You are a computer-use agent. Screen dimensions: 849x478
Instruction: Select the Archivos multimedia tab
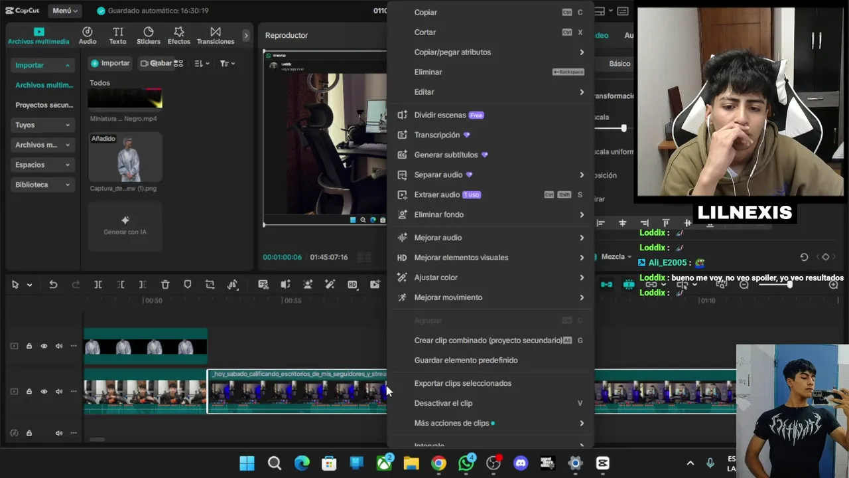pos(38,36)
